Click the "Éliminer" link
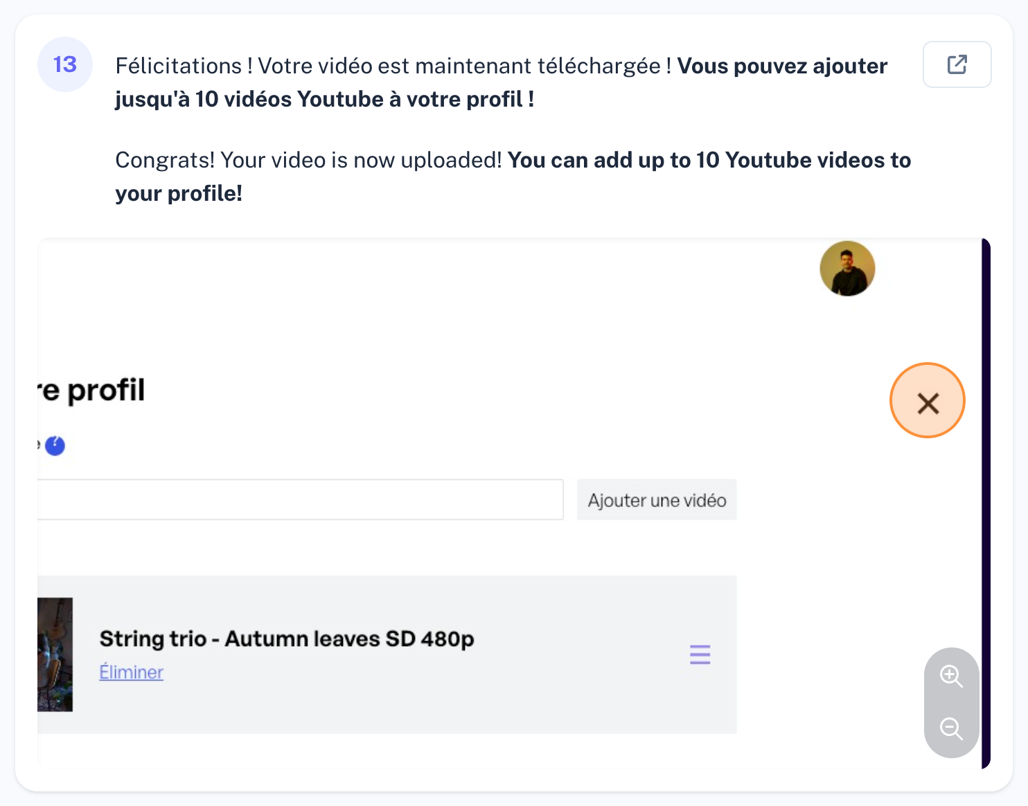The width and height of the screenshot is (1028, 806). (x=132, y=672)
